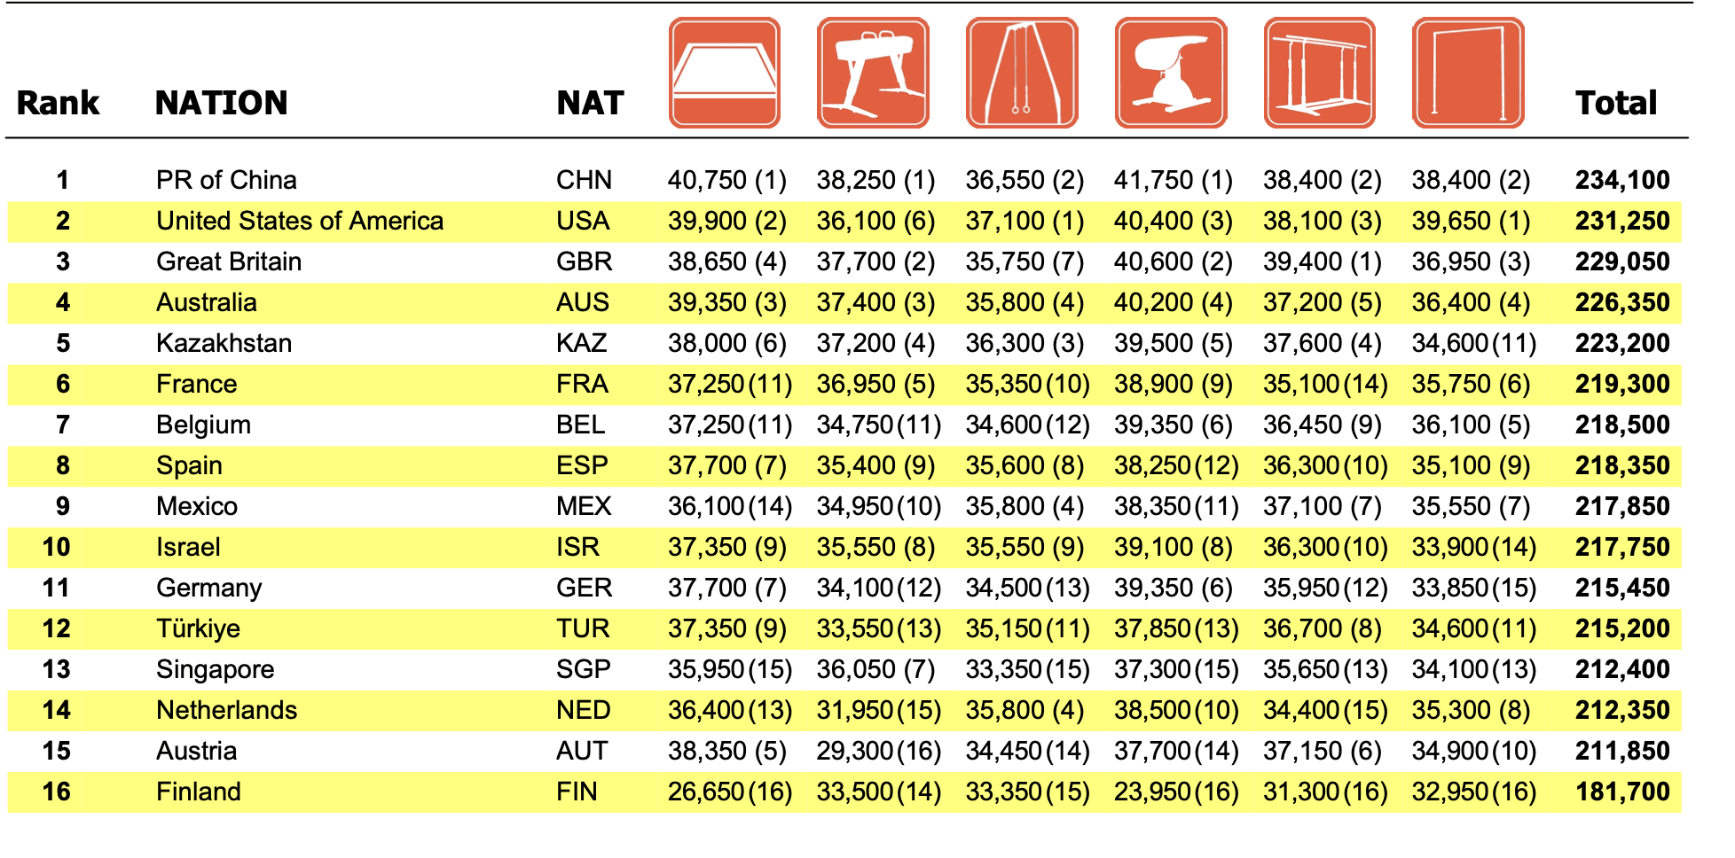Click the USA country code
Image resolution: width=1735 pixels, height=858 pixels.
tap(583, 221)
